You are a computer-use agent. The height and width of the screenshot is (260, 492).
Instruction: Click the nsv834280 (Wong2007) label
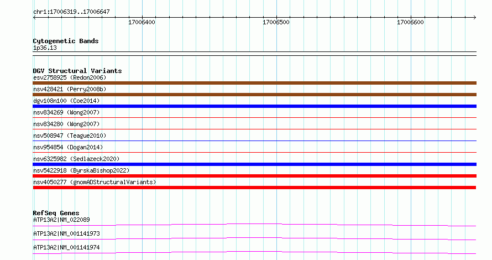[x=66, y=124]
